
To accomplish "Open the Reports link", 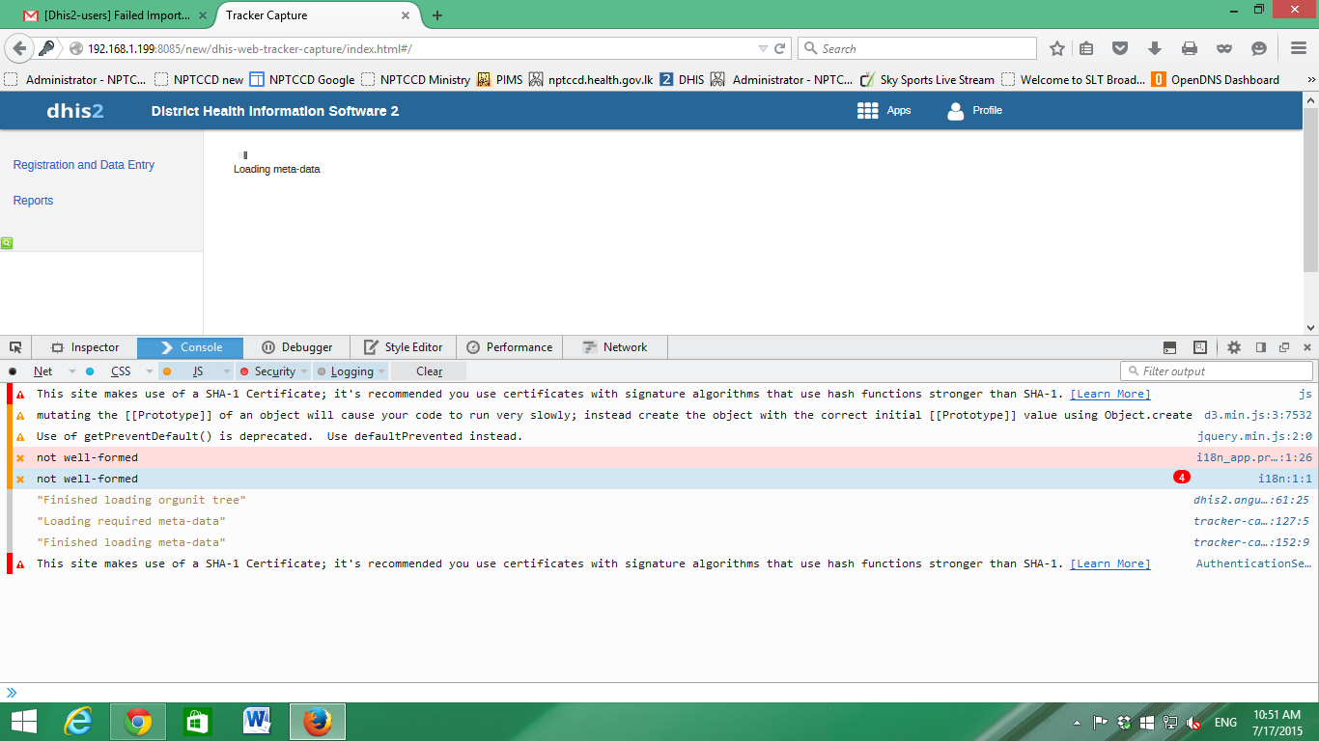I will pos(33,201).
